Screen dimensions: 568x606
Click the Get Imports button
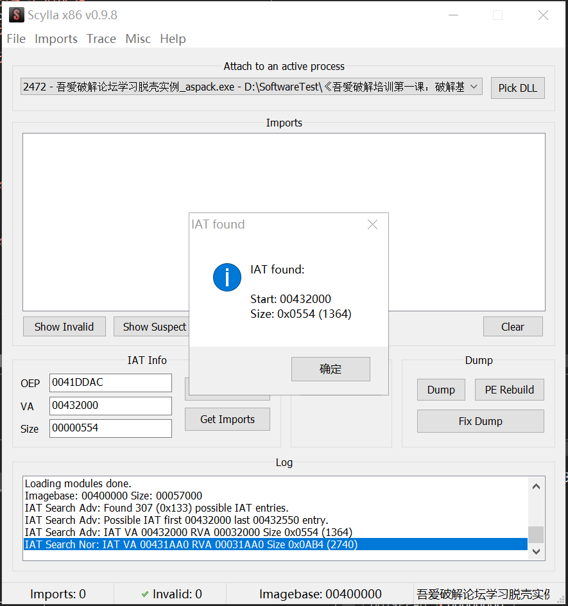227,419
